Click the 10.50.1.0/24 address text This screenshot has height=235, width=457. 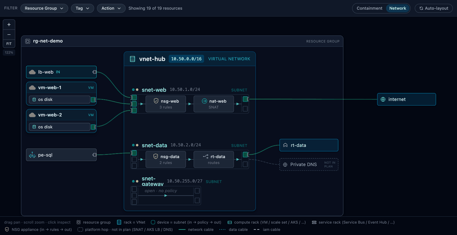coord(185,90)
